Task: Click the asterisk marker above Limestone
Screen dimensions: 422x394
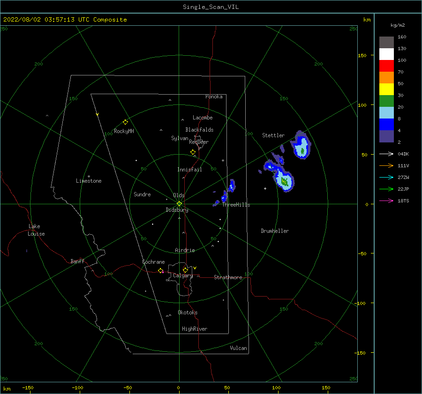Action: (89, 177)
